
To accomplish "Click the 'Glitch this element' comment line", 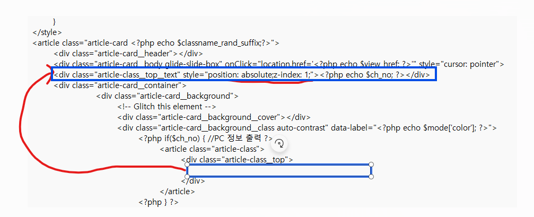I will click(167, 107).
